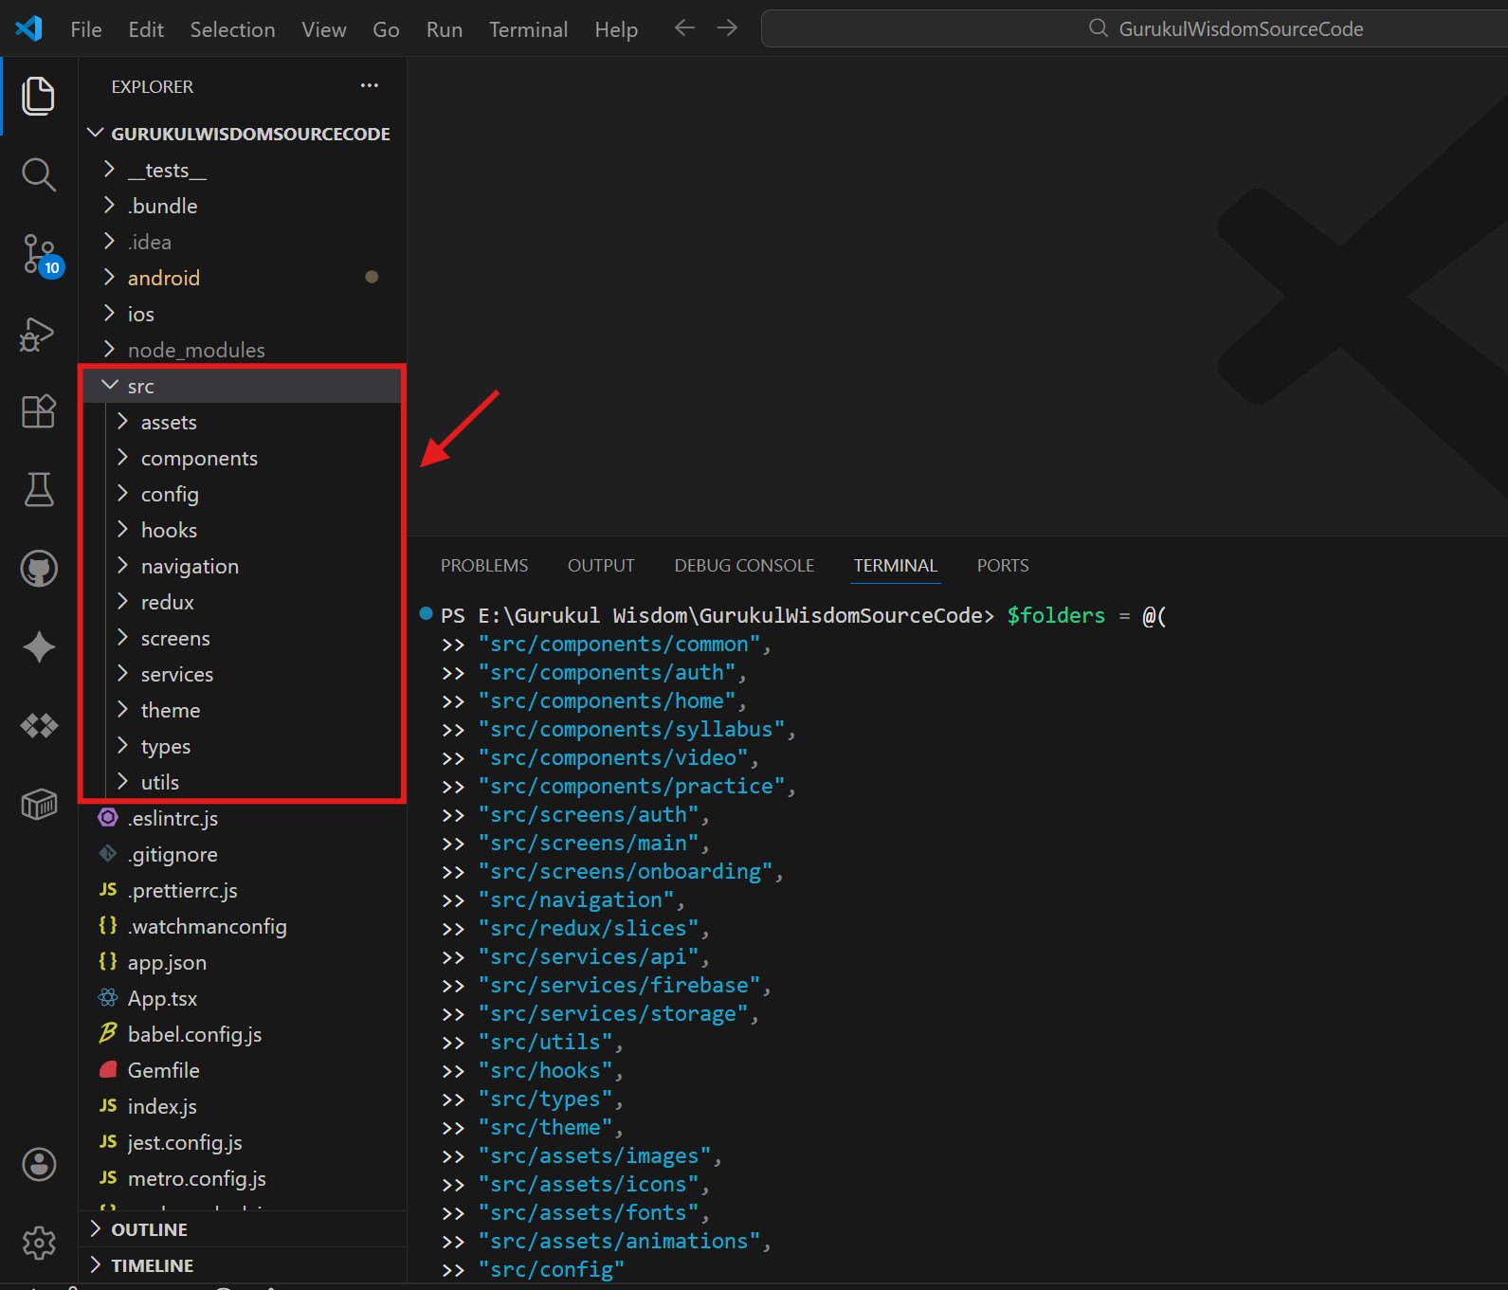Open Run and Debug view
The image size is (1508, 1290).
point(38,334)
